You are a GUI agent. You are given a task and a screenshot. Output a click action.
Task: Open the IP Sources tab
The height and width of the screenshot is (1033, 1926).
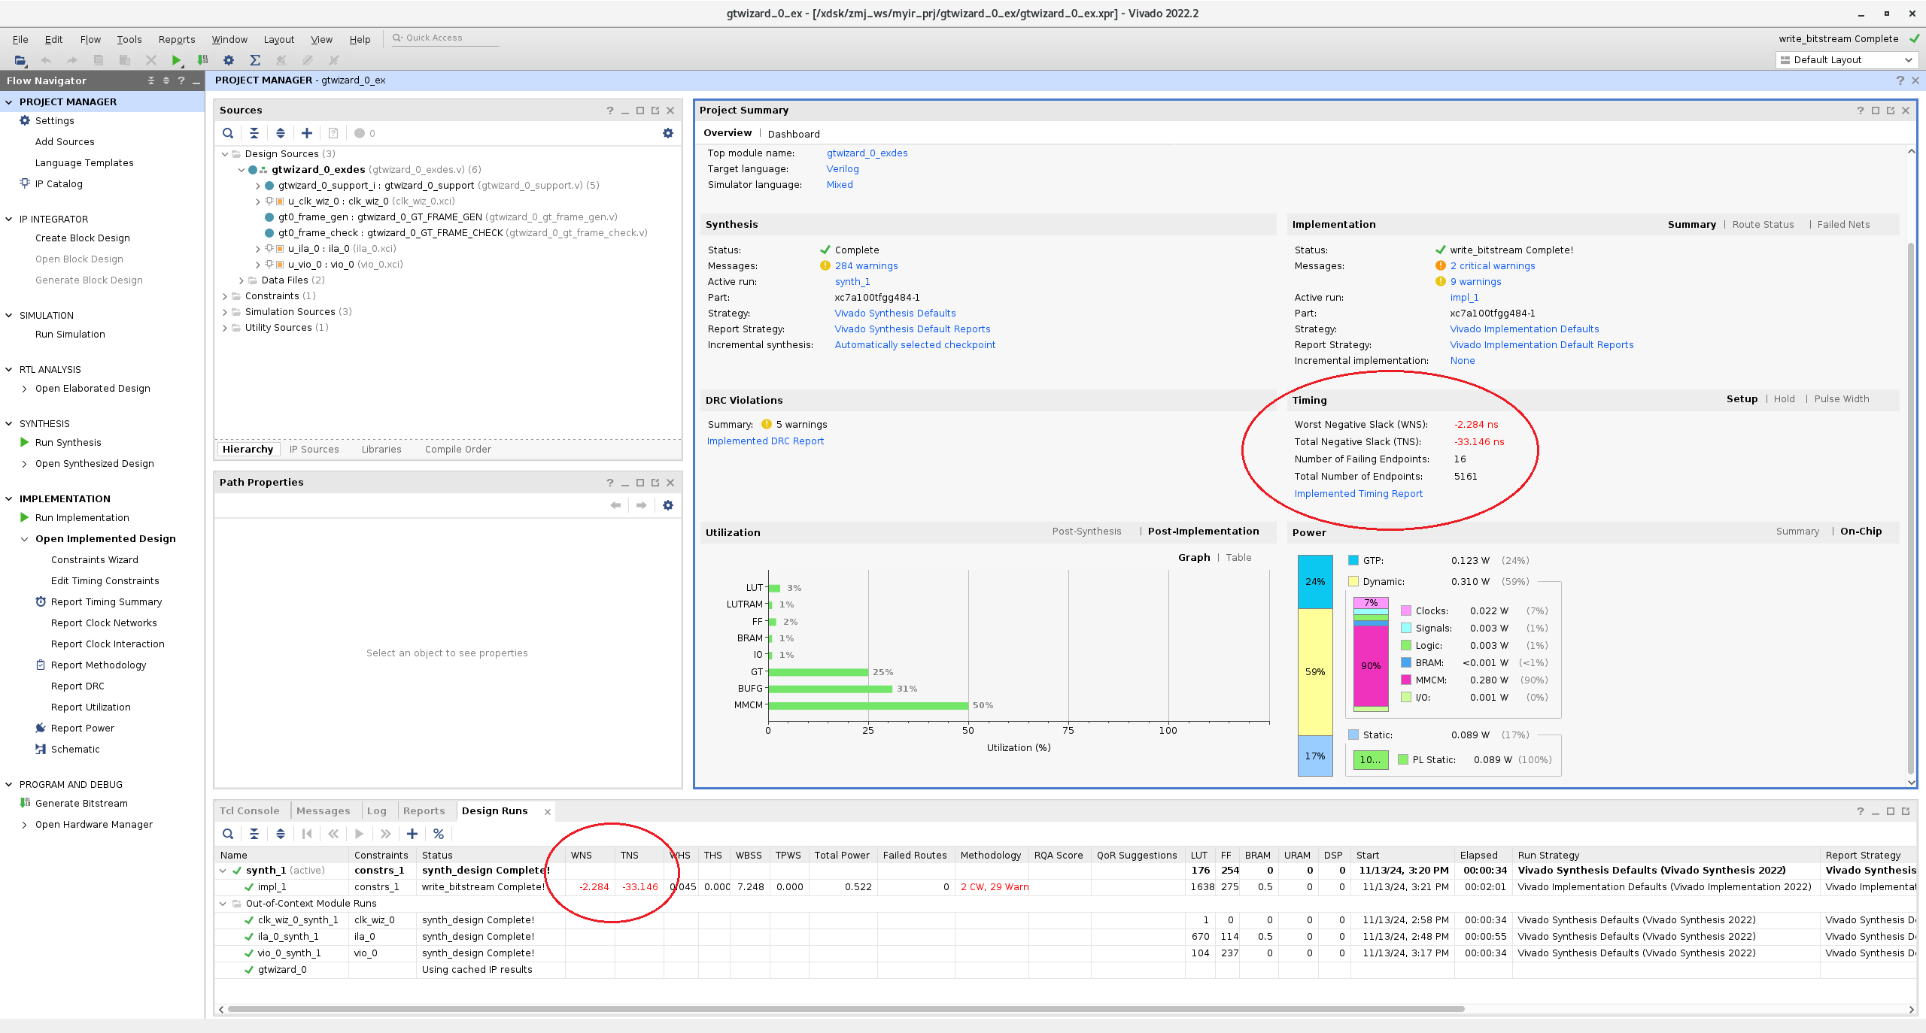[314, 450]
